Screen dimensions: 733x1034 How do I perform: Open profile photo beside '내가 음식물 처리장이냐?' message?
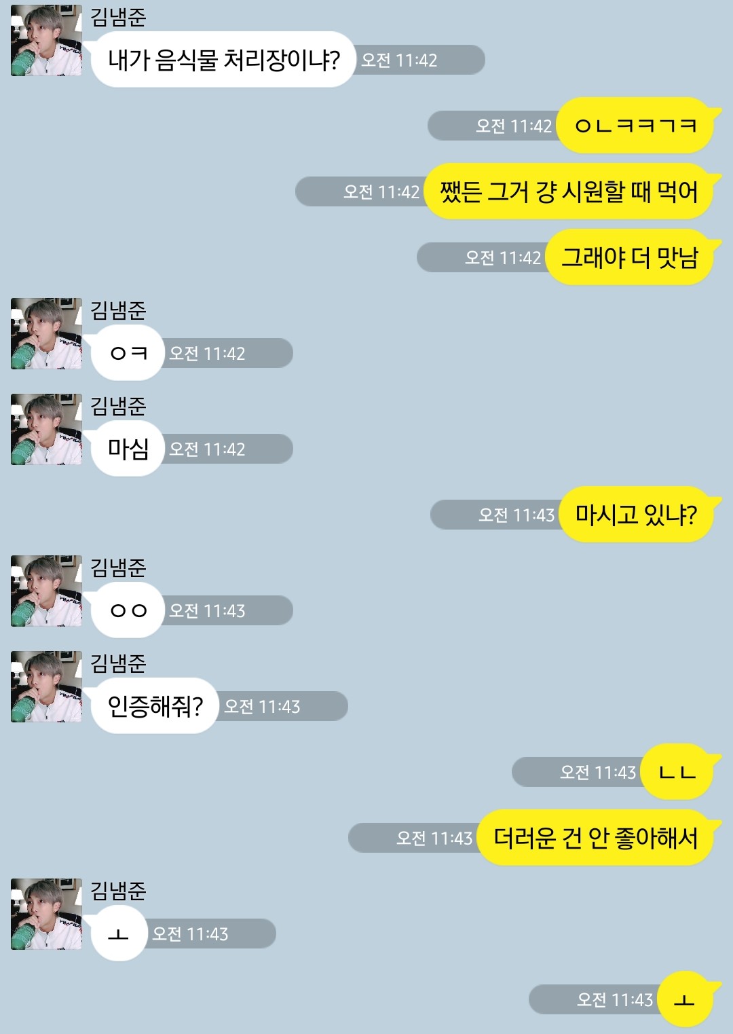[x=46, y=40]
